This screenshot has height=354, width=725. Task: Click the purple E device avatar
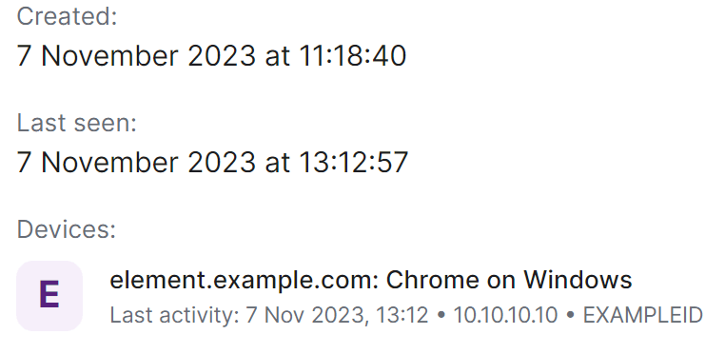tap(49, 296)
